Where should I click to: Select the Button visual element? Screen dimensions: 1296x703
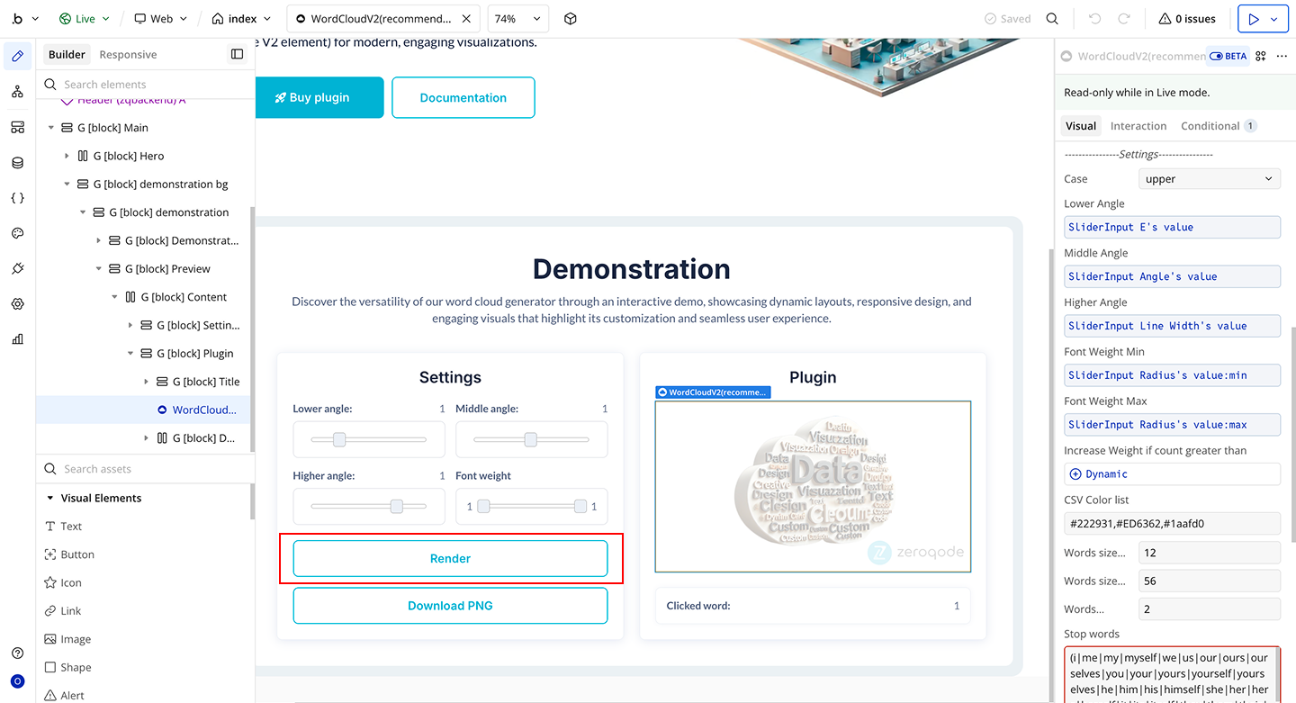[x=69, y=554]
